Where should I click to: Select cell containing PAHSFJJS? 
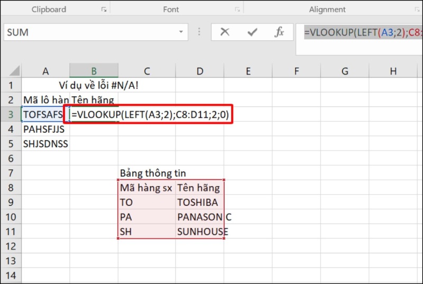click(x=45, y=129)
